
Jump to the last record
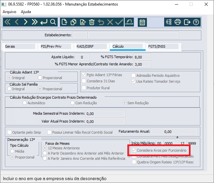(x=35, y=22)
